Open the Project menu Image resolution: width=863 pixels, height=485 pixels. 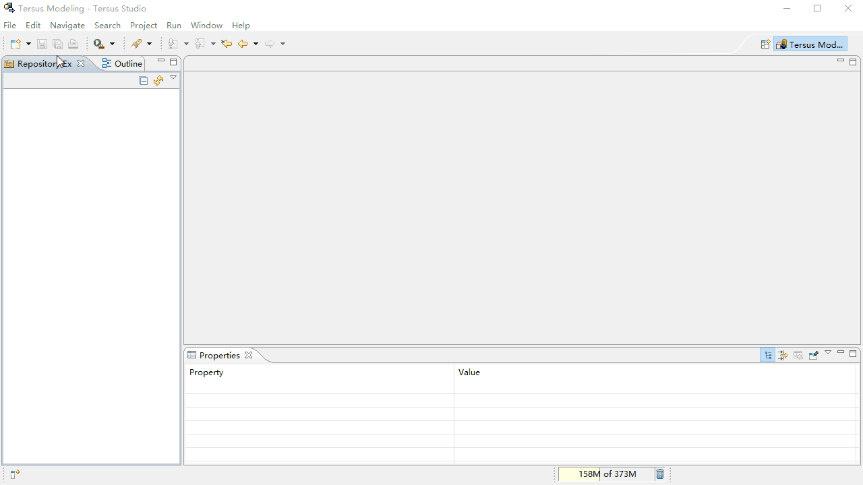coord(144,26)
